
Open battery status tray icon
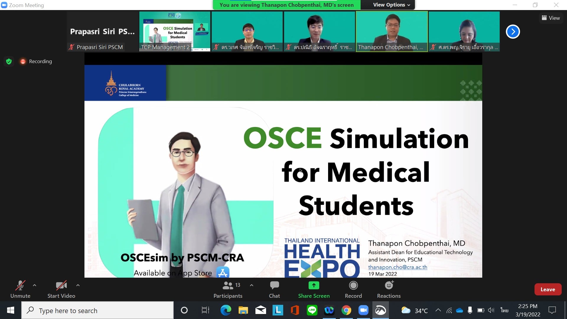(x=480, y=310)
